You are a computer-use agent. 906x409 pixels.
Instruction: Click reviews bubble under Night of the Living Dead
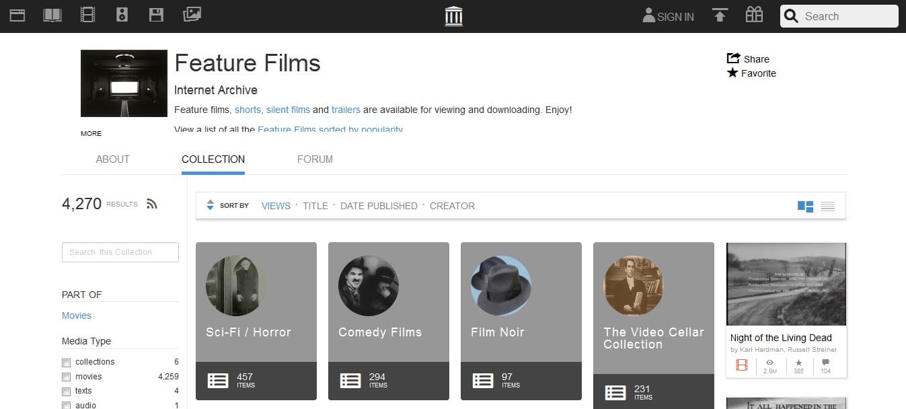coord(825,363)
